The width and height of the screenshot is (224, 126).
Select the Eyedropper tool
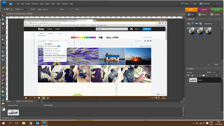tap(3, 28)
